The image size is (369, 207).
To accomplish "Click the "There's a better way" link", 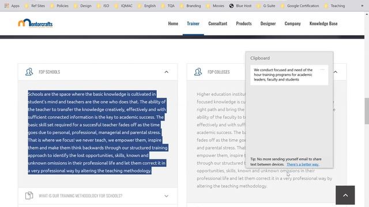I will pos(303,164).
